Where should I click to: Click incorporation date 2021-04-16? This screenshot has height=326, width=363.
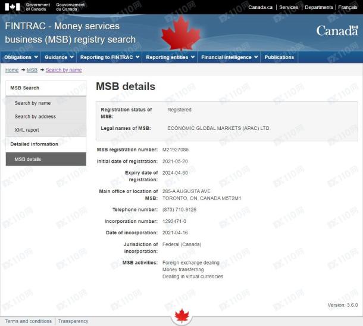[175, 232]
